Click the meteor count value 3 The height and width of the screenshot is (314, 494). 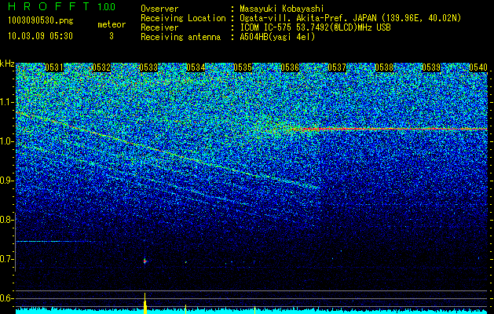[112, 36]
